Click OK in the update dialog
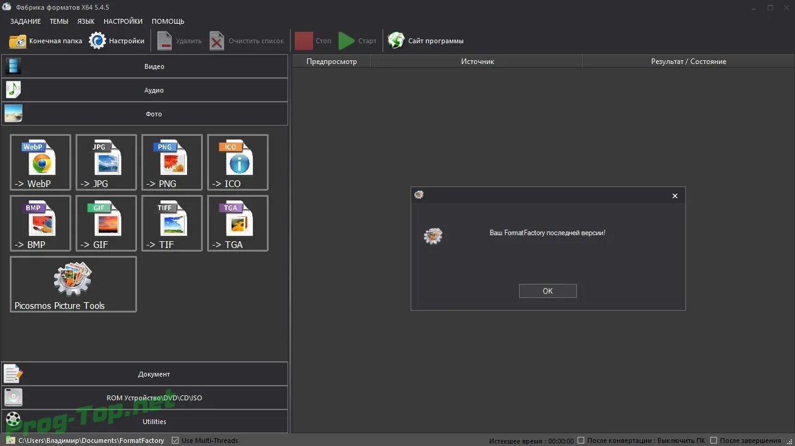The image size is (795, 446). (x=548, y=291)
